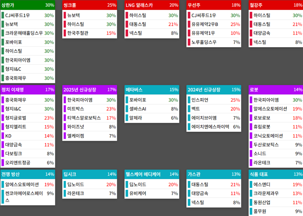This screenshot has width=303, height=216.
Task: Click the 소니드 stock row
Action: [x=276, y=154]
